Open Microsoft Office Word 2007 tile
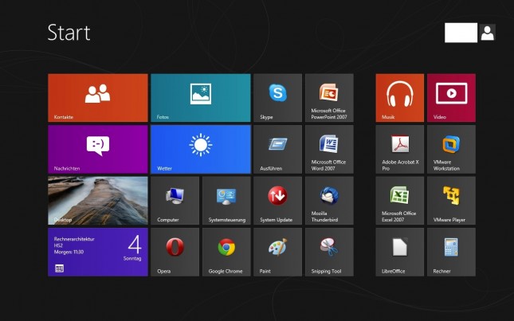 pyautogui.click(x=329, y=149)
